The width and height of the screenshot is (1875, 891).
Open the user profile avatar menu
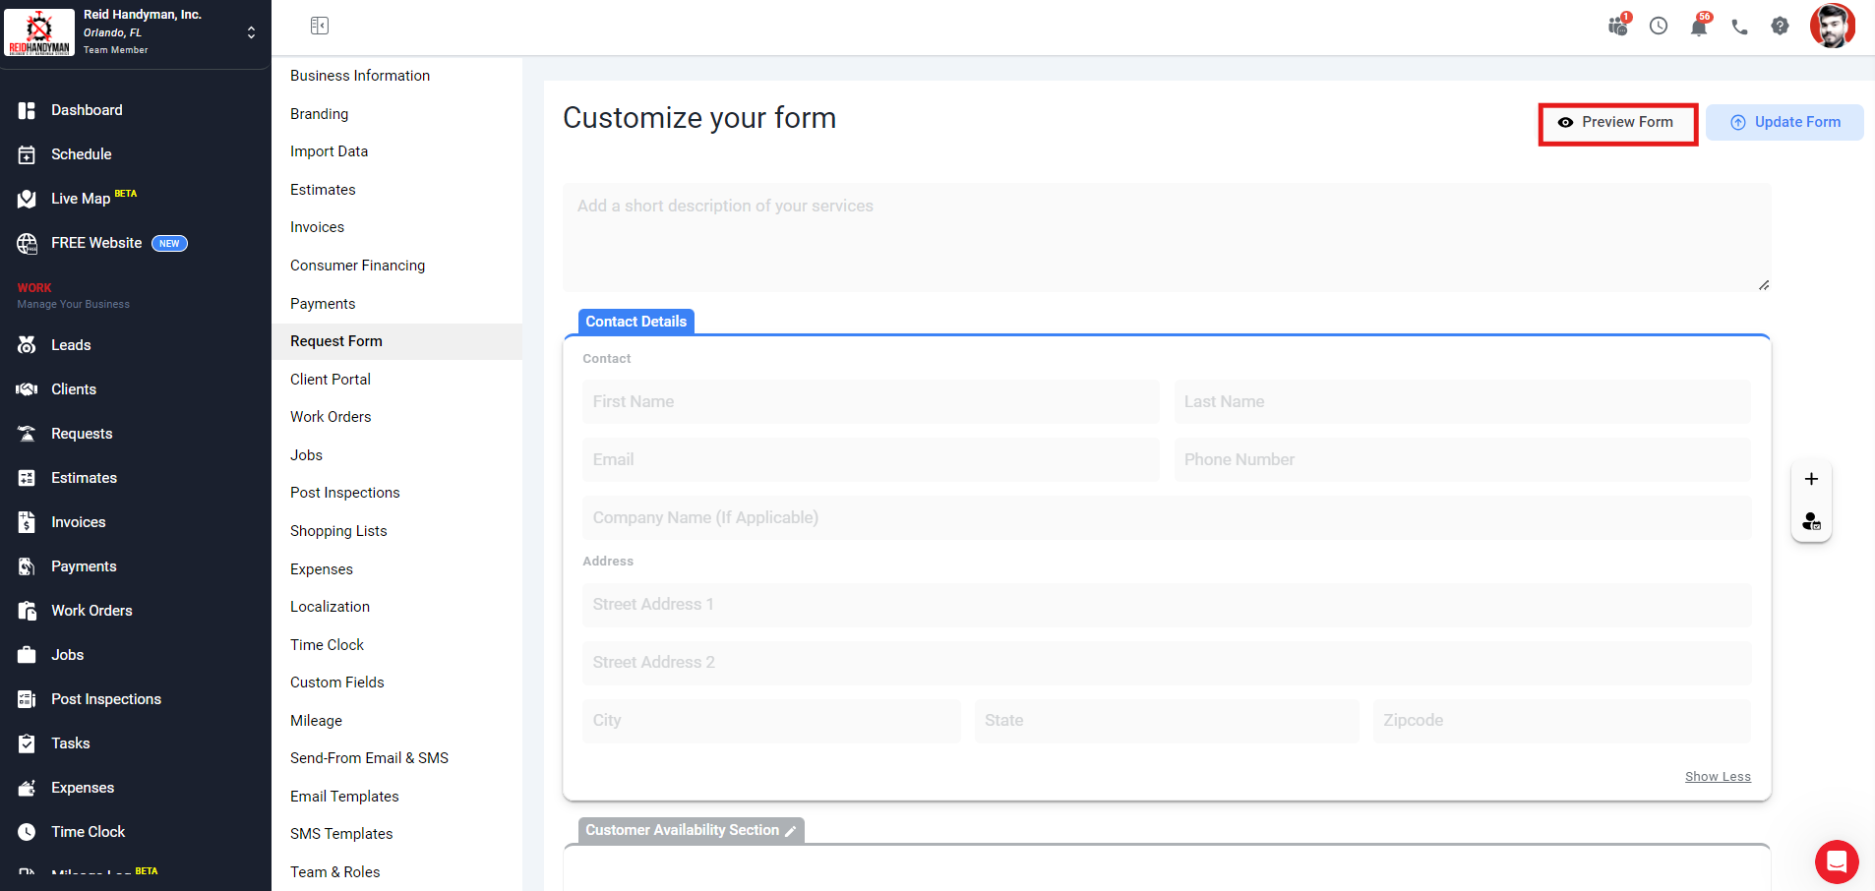point(1832,27)
